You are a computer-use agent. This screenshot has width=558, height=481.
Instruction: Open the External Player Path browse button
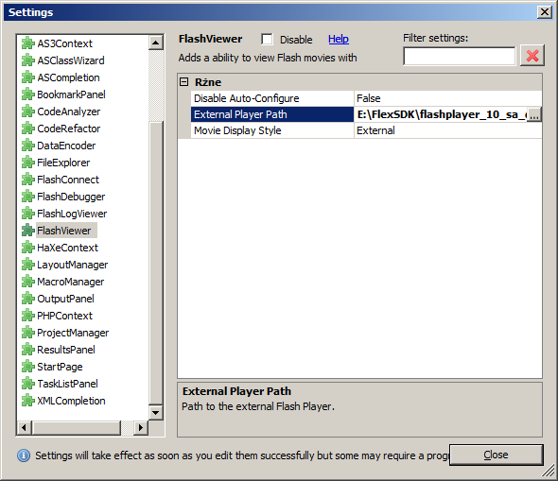point(533,114)
